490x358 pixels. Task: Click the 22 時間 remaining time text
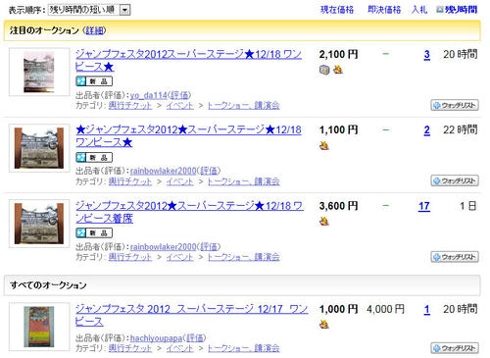pos(461,129)
